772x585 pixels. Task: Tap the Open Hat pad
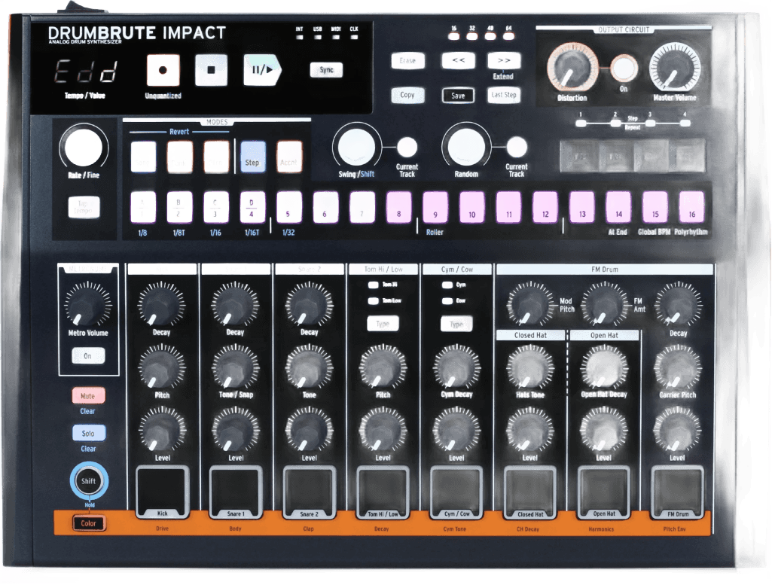[x=603, y=491]
